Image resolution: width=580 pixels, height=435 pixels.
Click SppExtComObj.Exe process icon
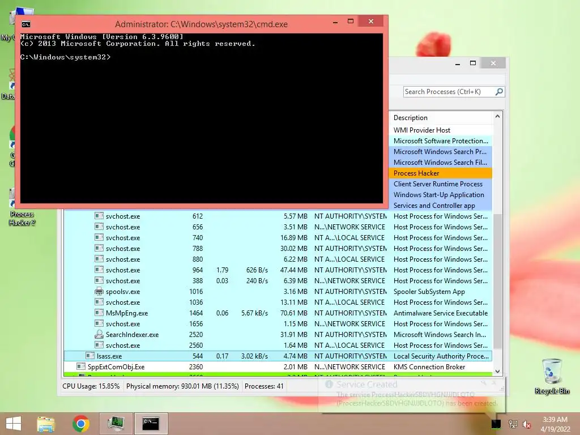tap(80, 366)
